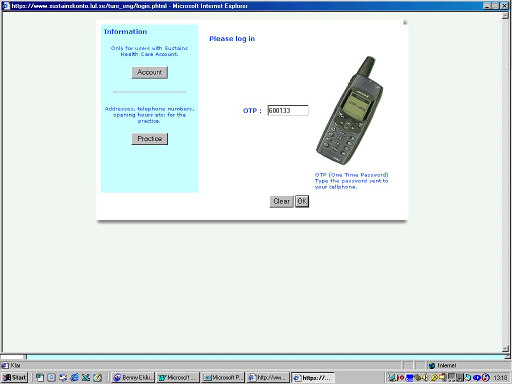Click the laptop tray icon

coord(468,378)
